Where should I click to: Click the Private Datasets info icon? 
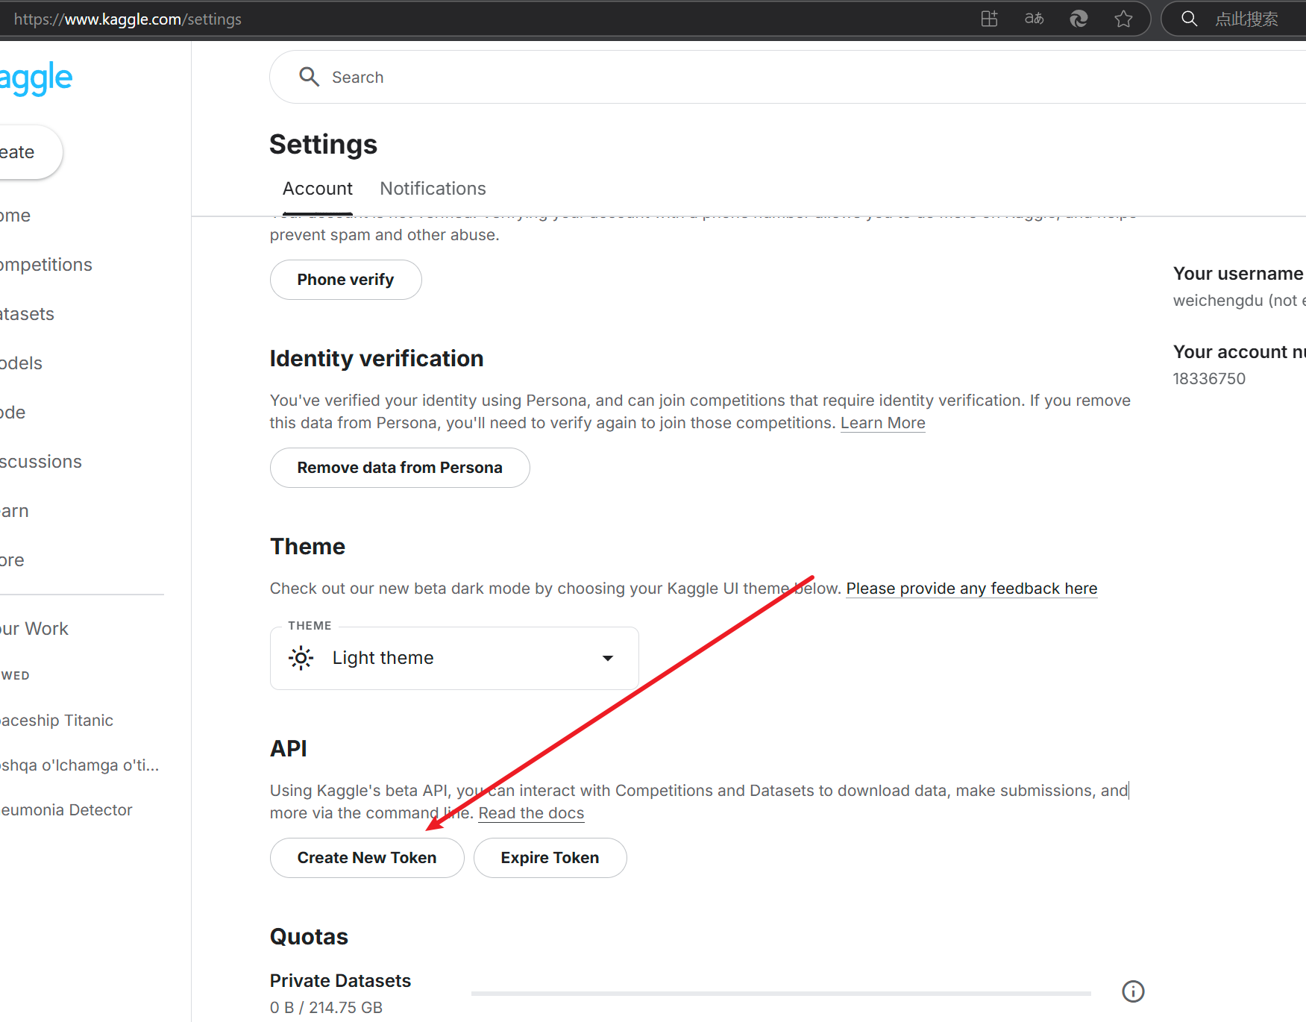(1133, 991)
